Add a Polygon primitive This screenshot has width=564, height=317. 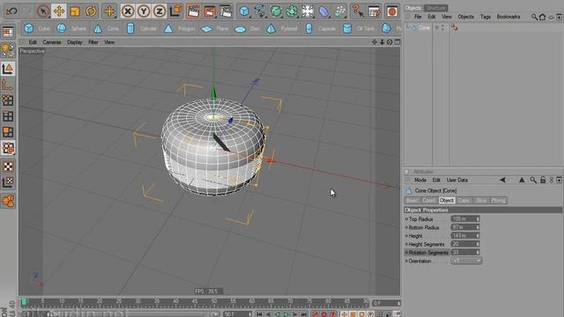point(179,28)
